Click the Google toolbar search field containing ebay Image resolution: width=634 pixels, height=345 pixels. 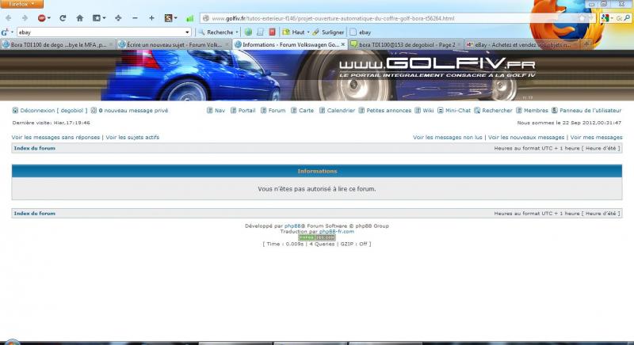pyautogui.click(x=101, y=32)
